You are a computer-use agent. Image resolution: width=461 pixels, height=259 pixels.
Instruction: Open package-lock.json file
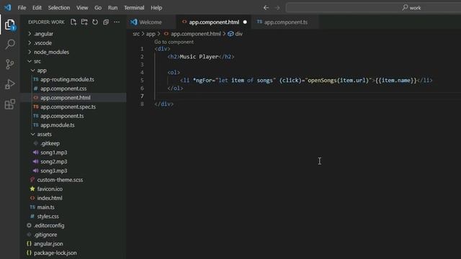55,253
